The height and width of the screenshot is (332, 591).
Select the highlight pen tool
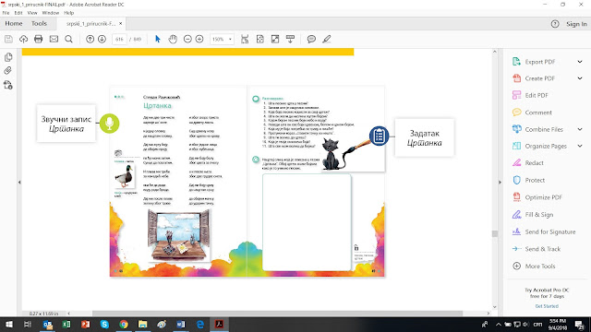[x=326, y=39]
